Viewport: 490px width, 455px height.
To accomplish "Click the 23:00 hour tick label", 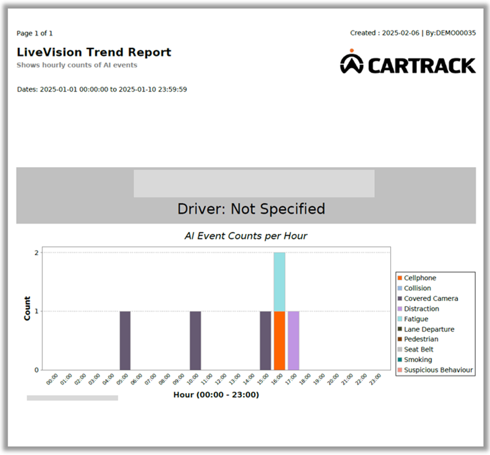I will 375,379.
